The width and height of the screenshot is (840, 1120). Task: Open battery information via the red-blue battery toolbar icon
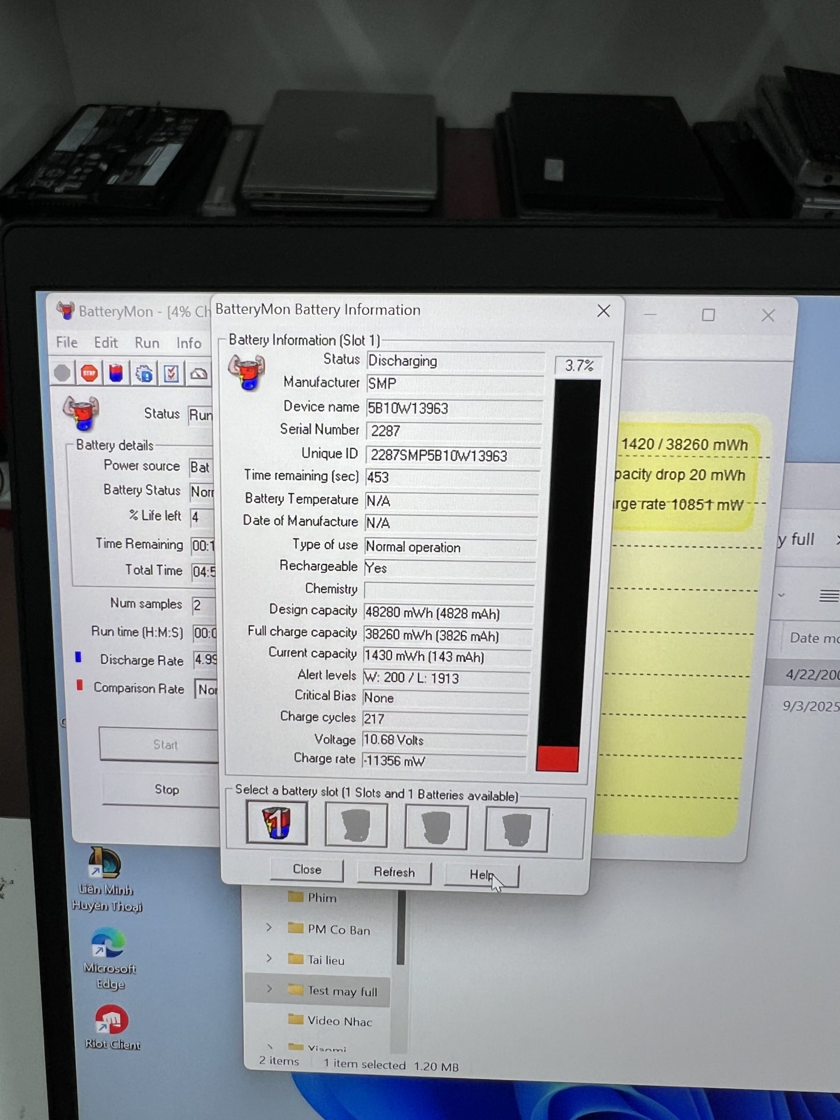(x=116, y=373)
